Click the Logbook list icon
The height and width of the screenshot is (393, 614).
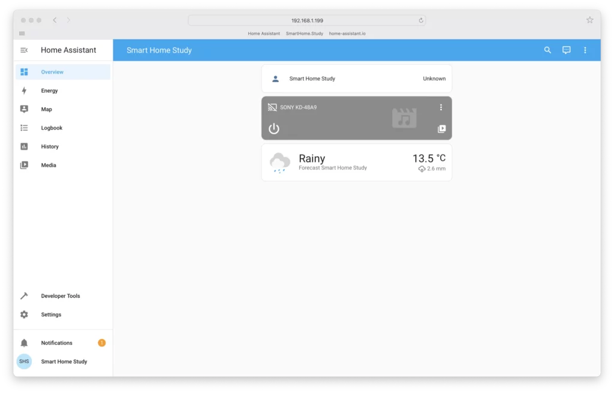pos(24,128)
